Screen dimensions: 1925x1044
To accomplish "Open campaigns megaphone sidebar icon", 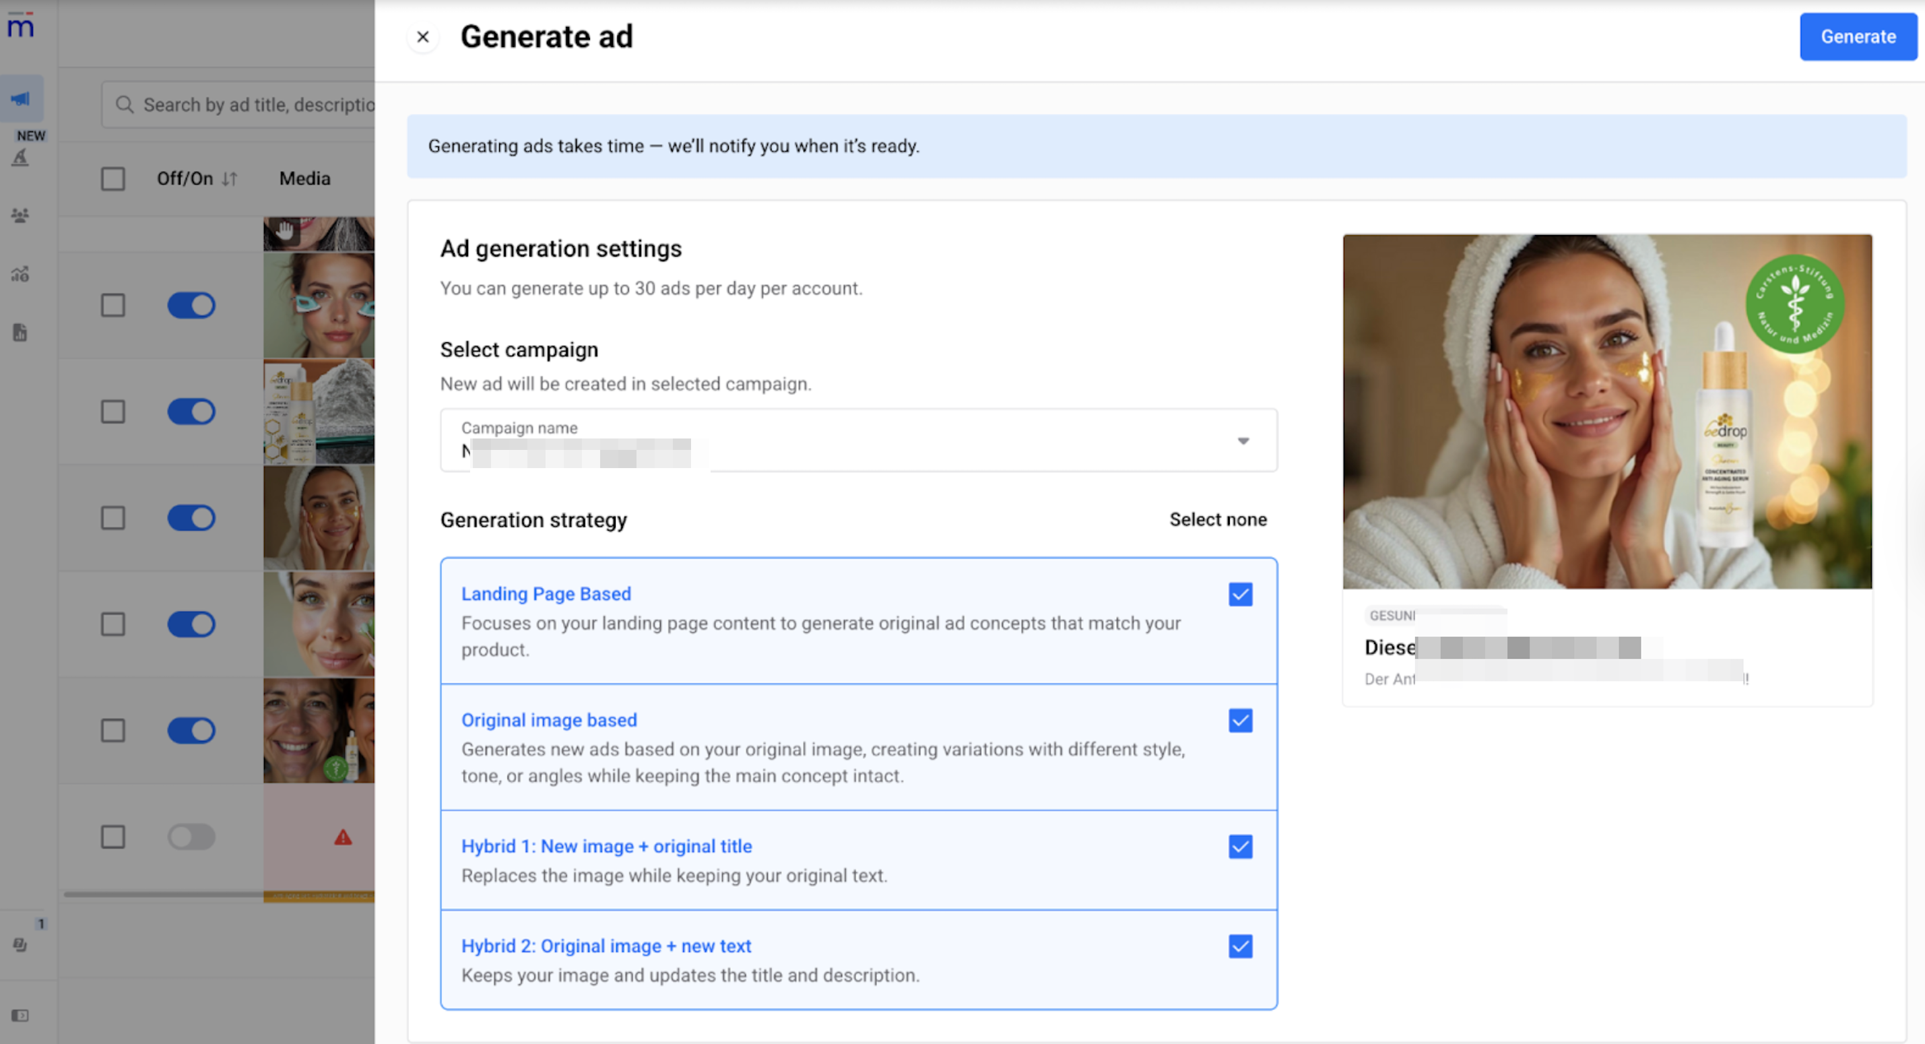I will (21, 98).
